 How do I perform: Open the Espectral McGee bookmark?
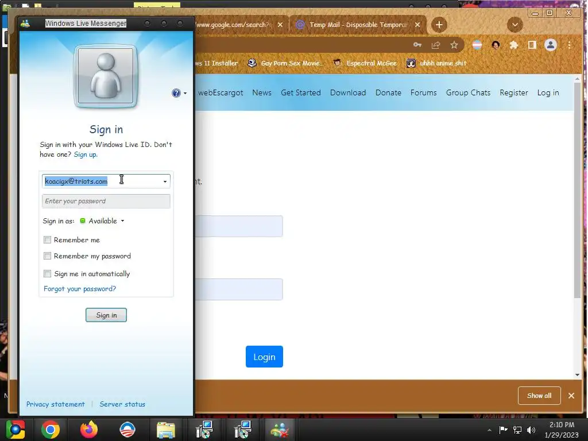point(365,63)
